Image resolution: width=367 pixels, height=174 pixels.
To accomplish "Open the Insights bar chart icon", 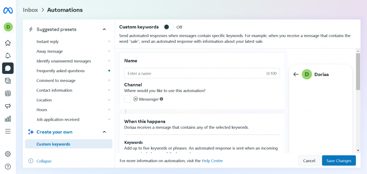I will 8,119.
